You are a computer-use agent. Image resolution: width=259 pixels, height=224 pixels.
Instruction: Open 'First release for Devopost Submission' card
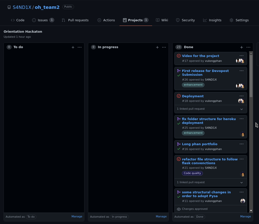[205, 73]
